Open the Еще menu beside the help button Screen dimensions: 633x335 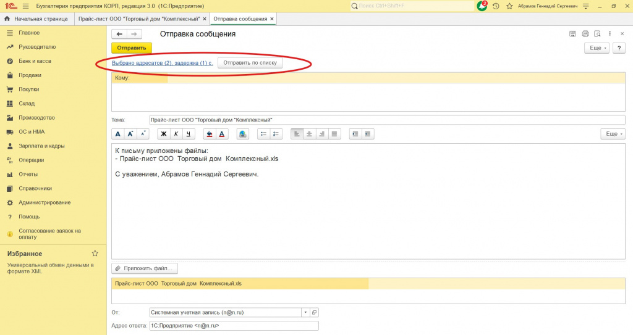[597, 48]
